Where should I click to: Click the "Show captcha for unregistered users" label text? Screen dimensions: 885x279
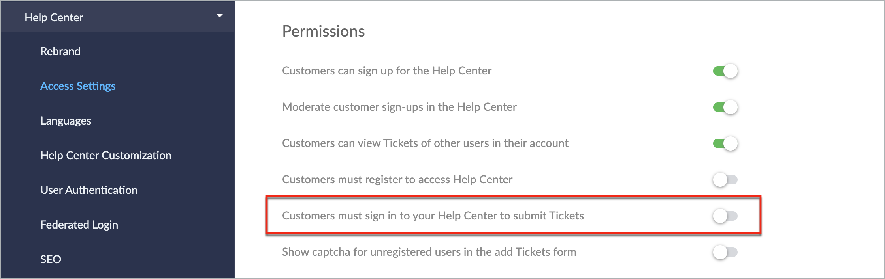click(429, 252)
